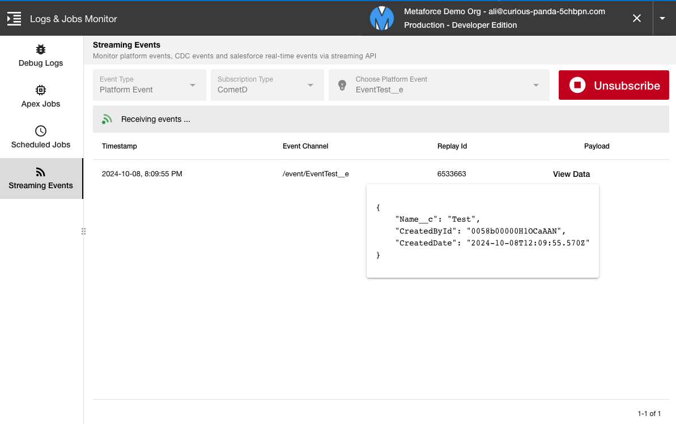
Task: Click the green receiving signal icon
Action: [x=107, y=119]
